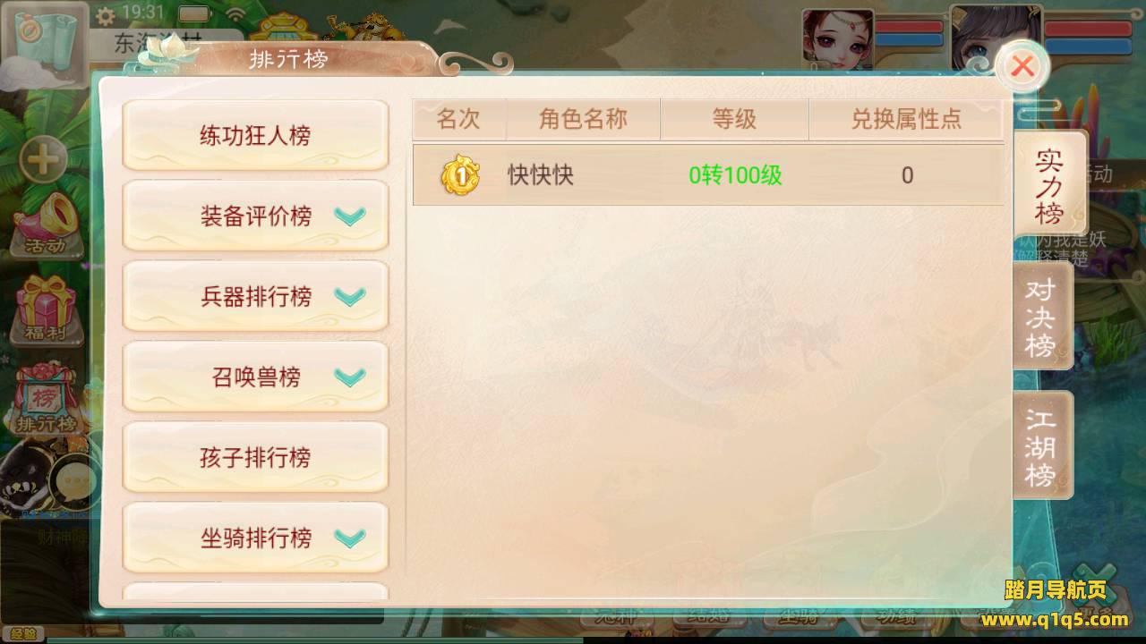Open the settings gear icon at top
The height and width of the screenshot is (644, 1146).
coord(105,15)
